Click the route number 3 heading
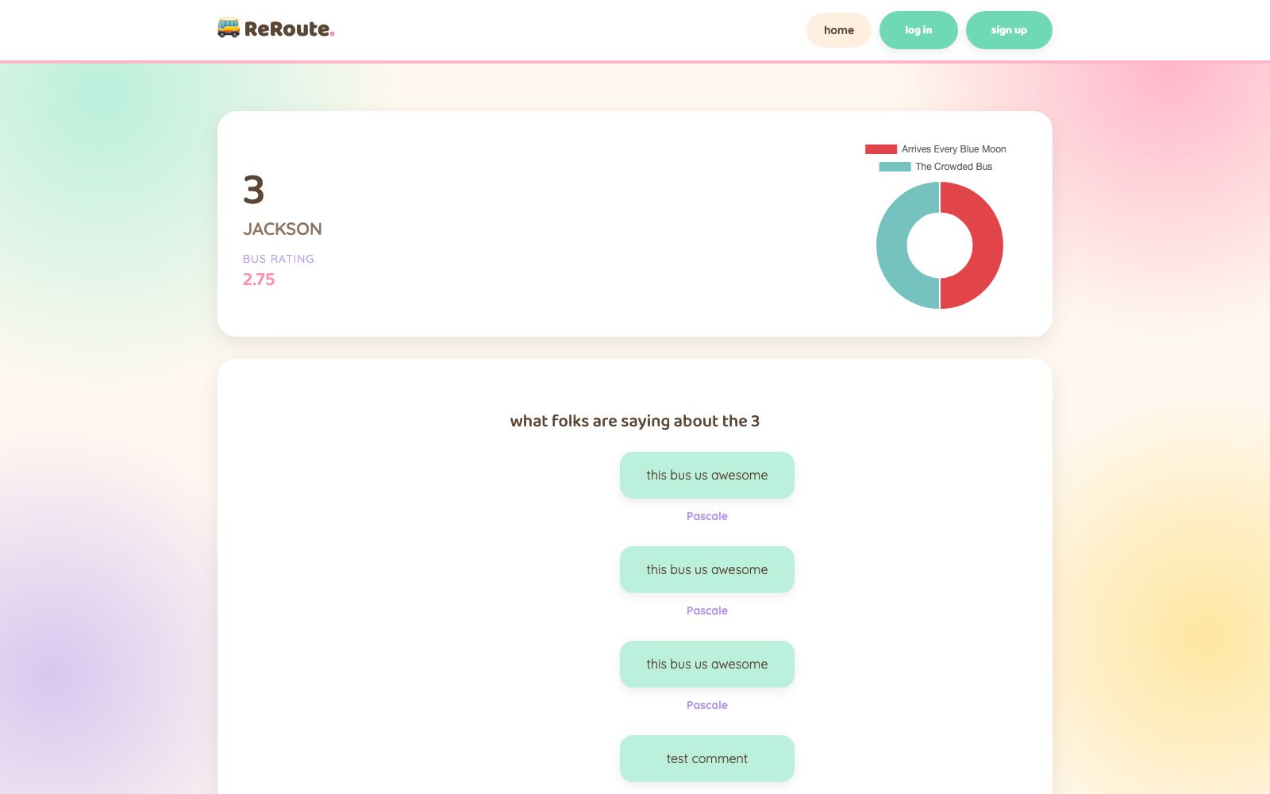The width and height of the screenshot is (1270, 794). pyautogui.click(x=254, y=190)
